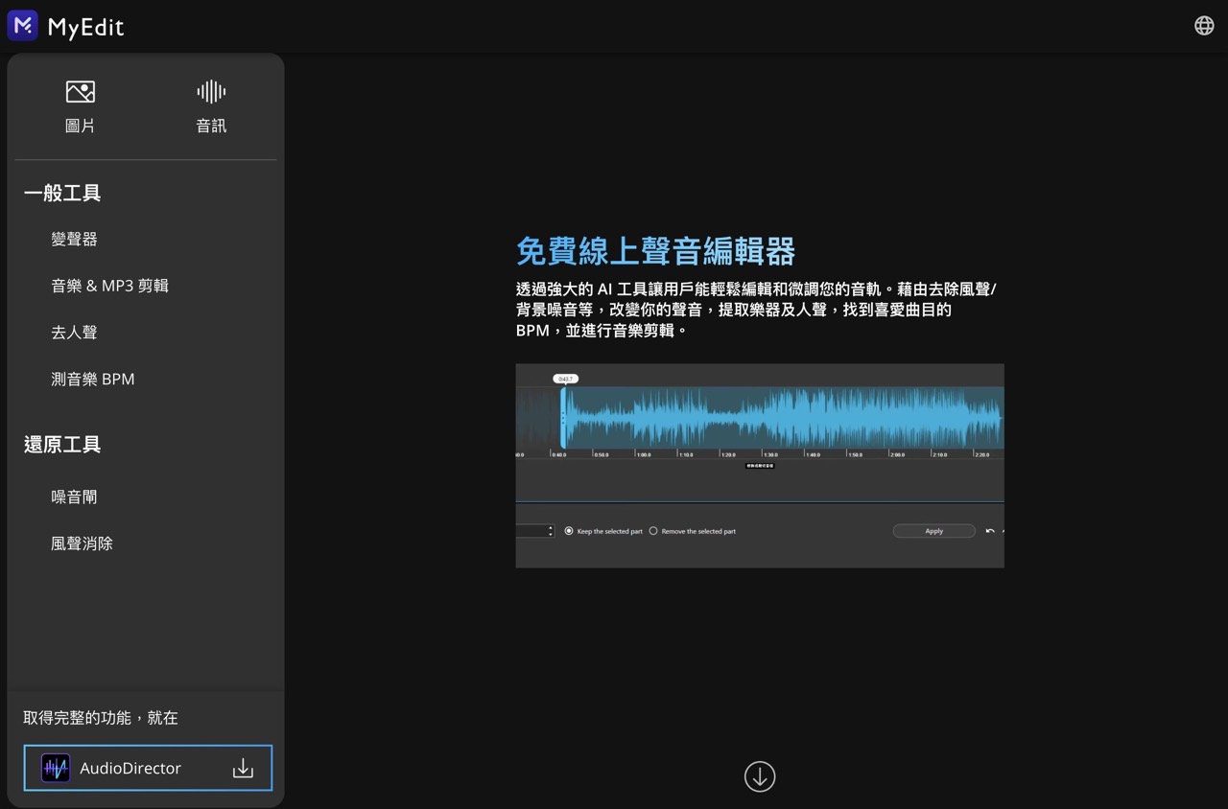
Task: Click the AudioDirector download icon
Action: click(x=243, y=768)
